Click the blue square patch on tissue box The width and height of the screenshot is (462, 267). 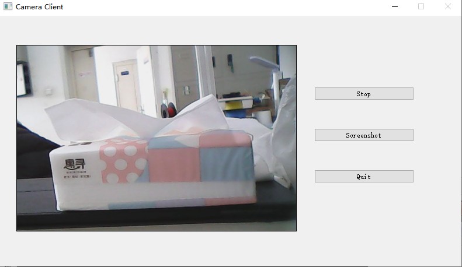[x=227, y=163]
